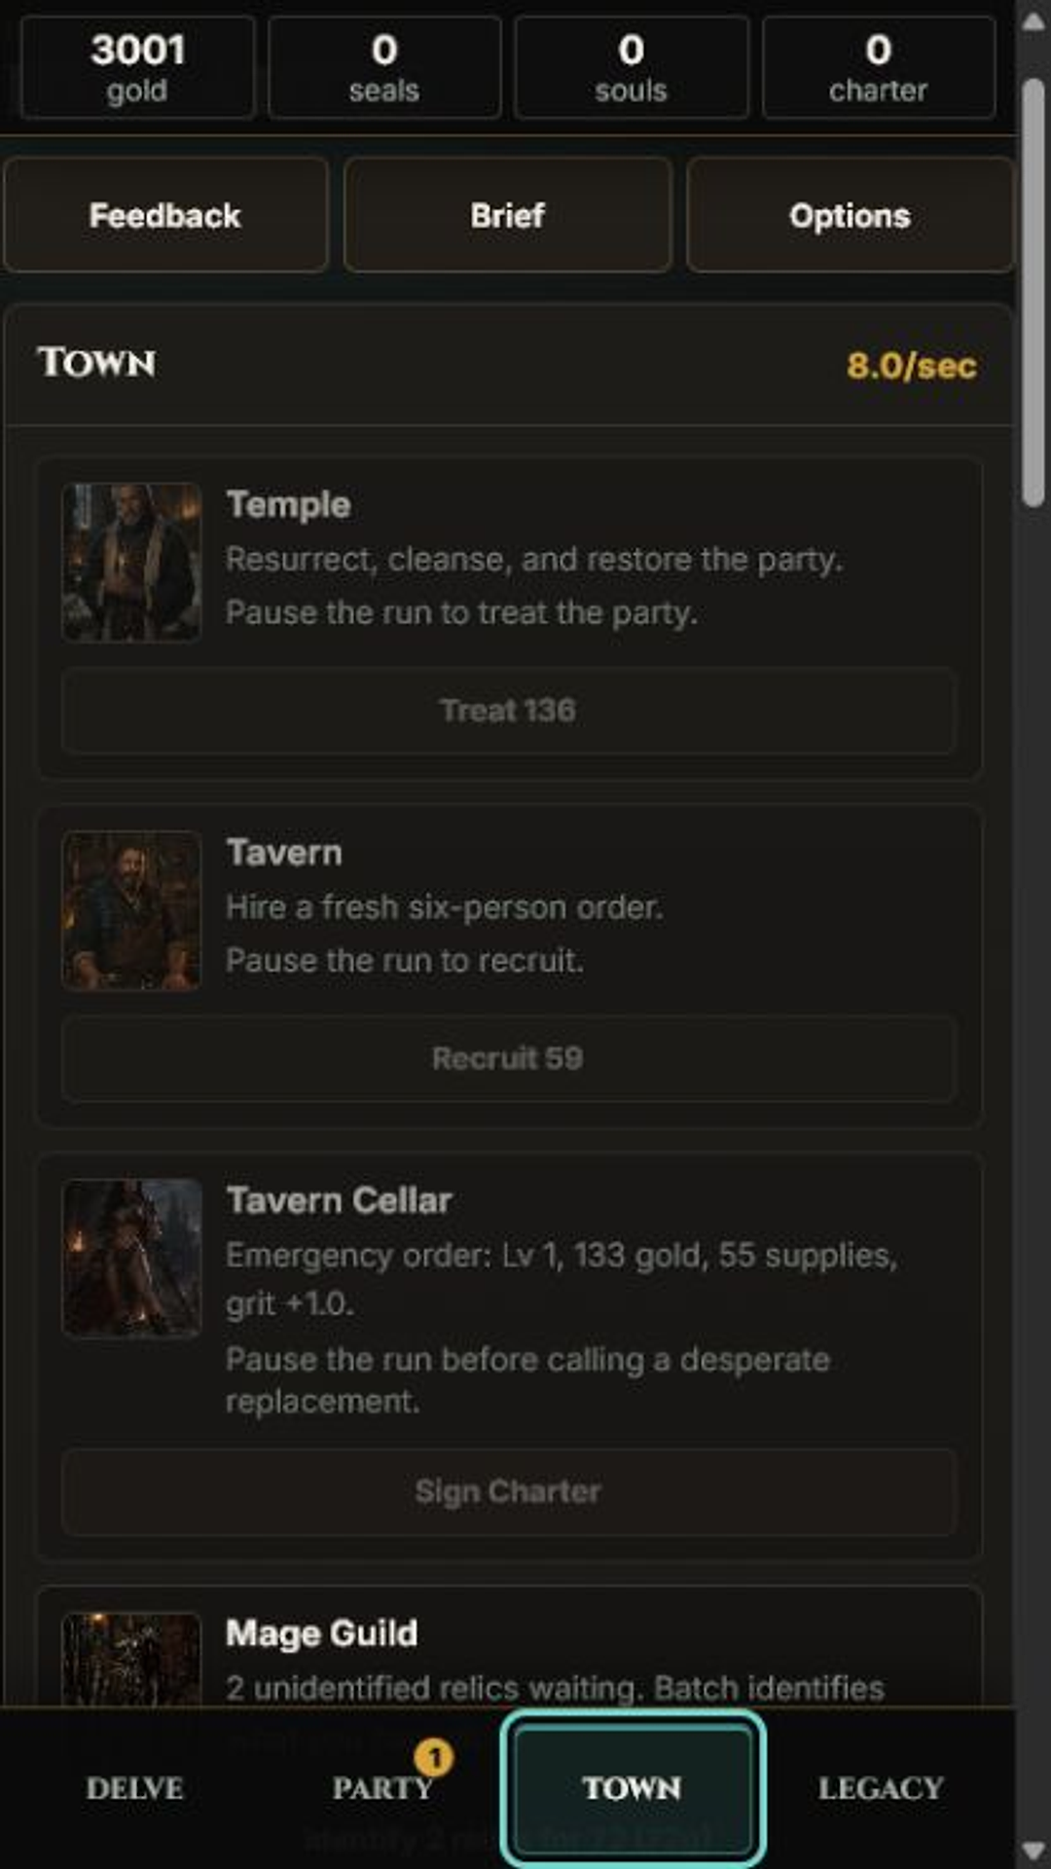Click the souls counter tile
Image resolution: width=1051 pixels, height=1869 pixels.
pyautogui.click(x=632, y=67)
